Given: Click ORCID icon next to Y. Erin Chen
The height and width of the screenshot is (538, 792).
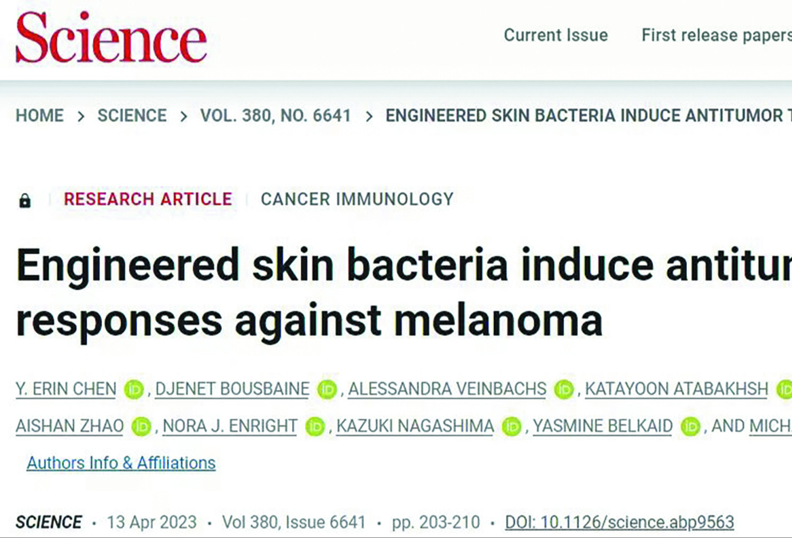Looking at the screenshot, I should [x=134, y=390].
